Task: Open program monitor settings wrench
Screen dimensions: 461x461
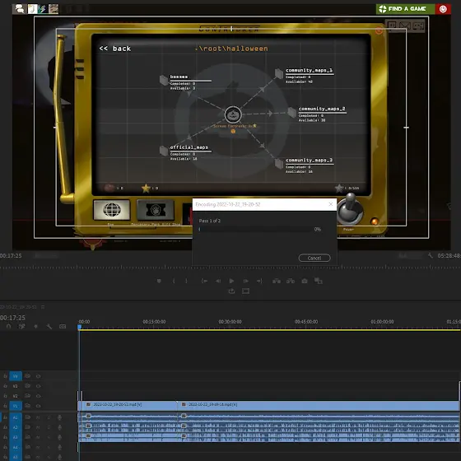Action: point(431,255)
